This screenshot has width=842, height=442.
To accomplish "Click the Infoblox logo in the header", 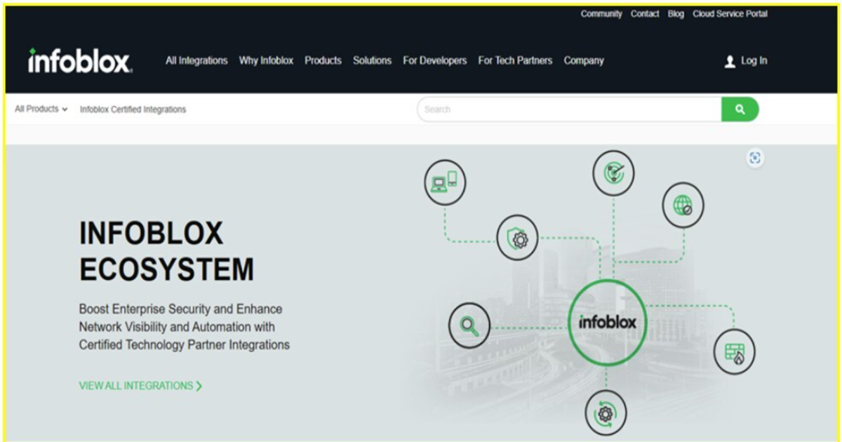I will [x=80, y=61].
